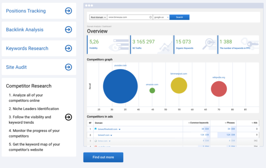Image resolution: width=266 pixels, height=168 pixels.
Task: Select the Site Audit tab
Action: [39, 67]
